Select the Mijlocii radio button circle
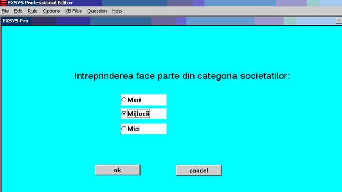 [x=124, y=114]
